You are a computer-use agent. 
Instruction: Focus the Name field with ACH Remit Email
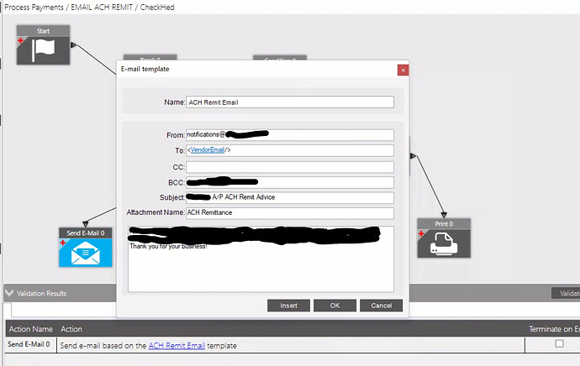tap(290, 102)
